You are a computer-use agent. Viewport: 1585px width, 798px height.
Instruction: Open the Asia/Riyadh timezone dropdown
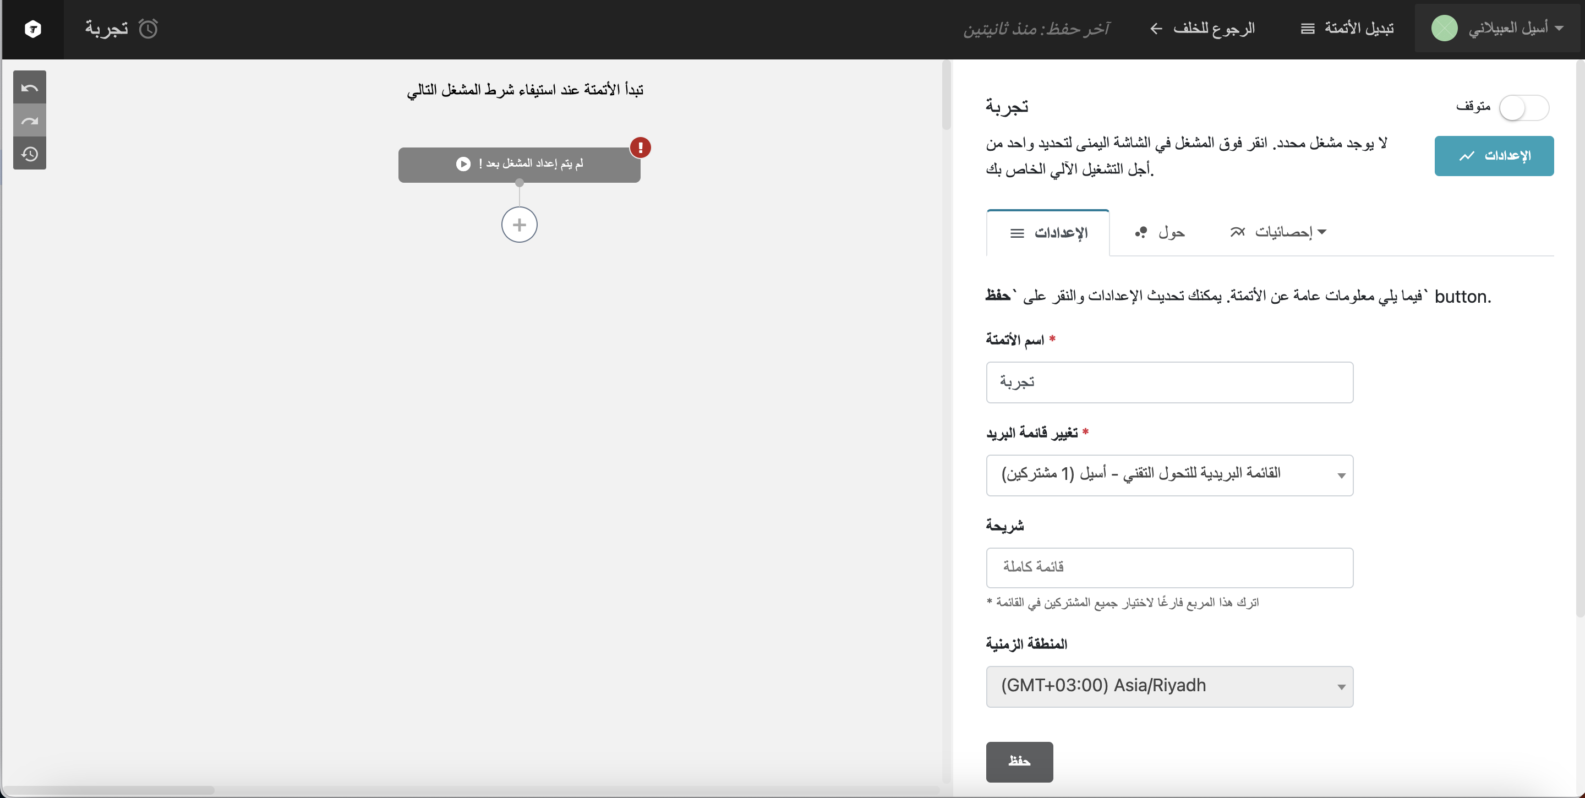click(x=1169, y=686)
